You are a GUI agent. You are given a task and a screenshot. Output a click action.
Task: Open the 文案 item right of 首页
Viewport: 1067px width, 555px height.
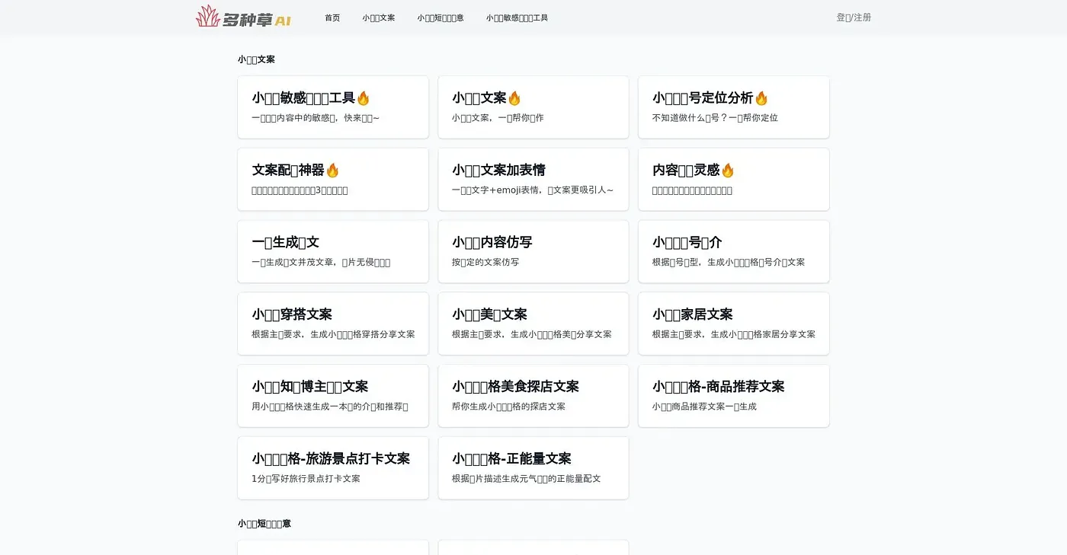click(x=379, y=18)
